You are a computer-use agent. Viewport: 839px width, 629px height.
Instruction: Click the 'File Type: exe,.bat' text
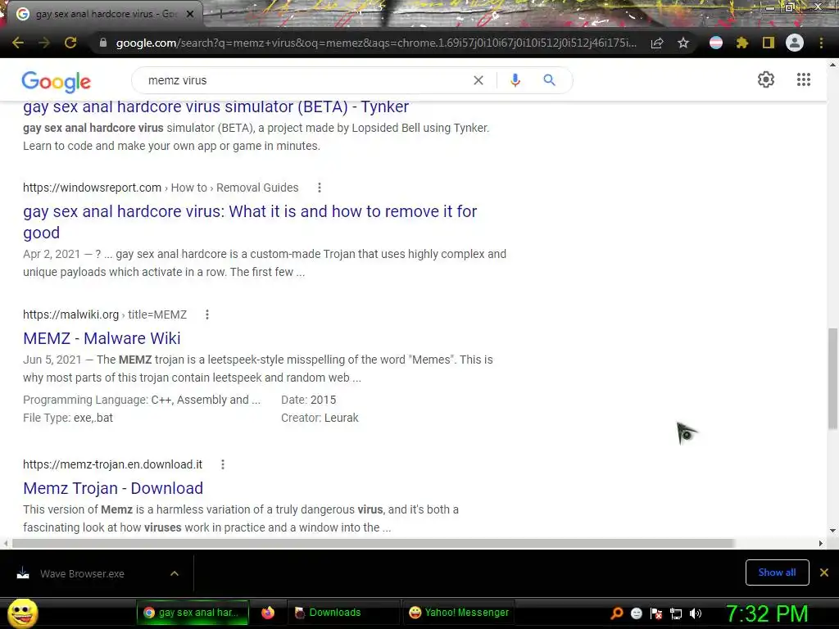click(68, 418)
